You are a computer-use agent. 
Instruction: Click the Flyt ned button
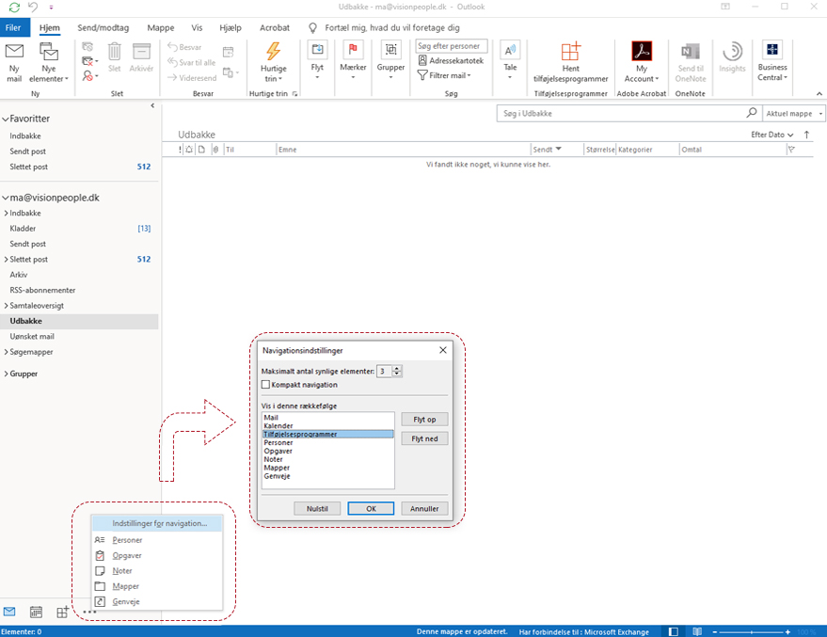pos(424,438)
